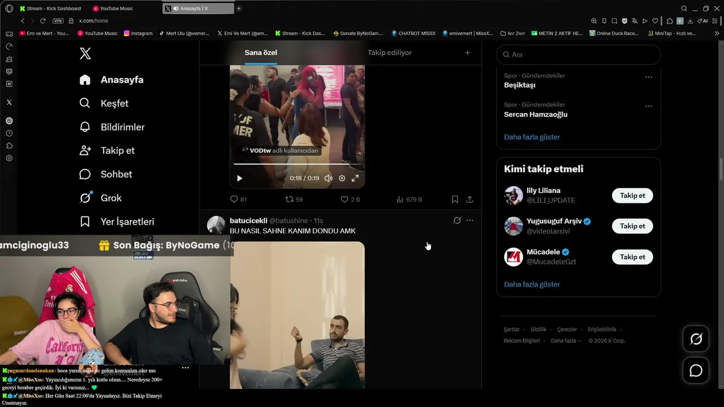Share the VODtw video post
This screenshot has height=407, width=724.
tap(469, 200)
